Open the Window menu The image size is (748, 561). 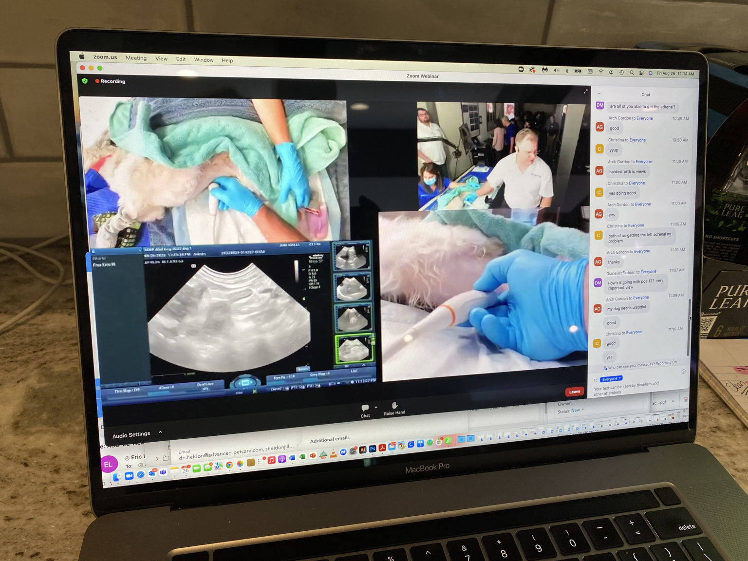[204, 59]
